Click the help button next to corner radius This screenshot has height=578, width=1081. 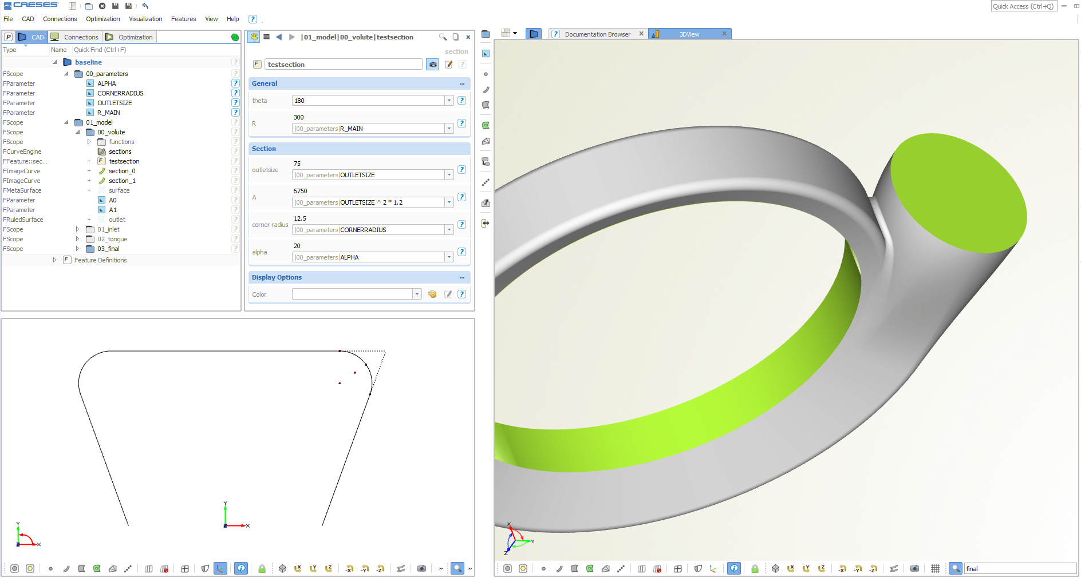pos(461,224)
